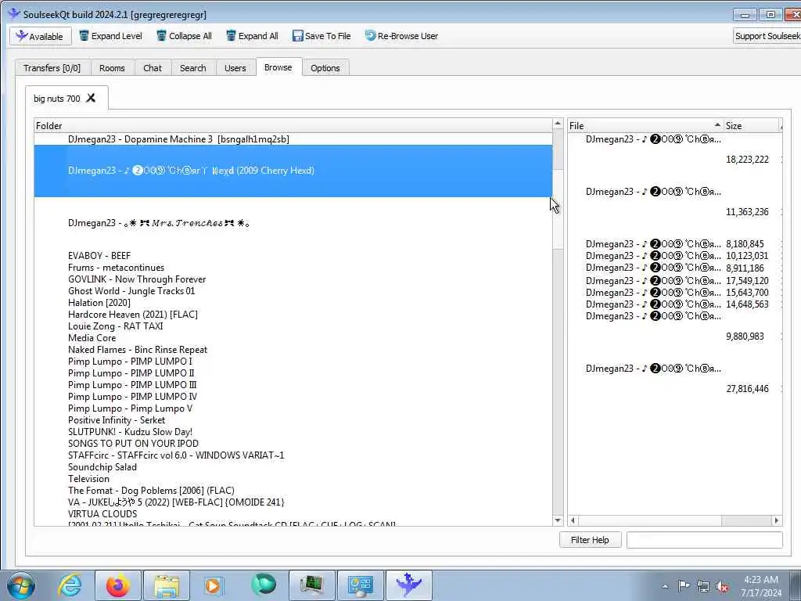The width and height of the screenshot is (801, 601).
Task: Click the Soulseek bird taskbar icon
Action: point(408,585)
